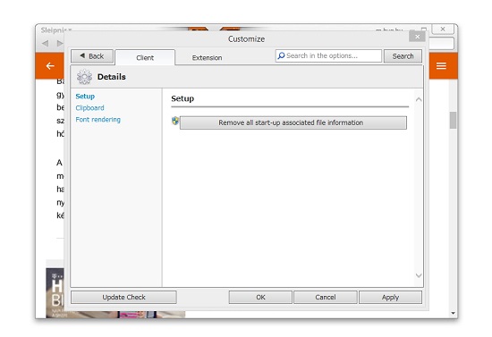Click the magnifier icon in options search
The image size is (492, 337).
(281, 55)
